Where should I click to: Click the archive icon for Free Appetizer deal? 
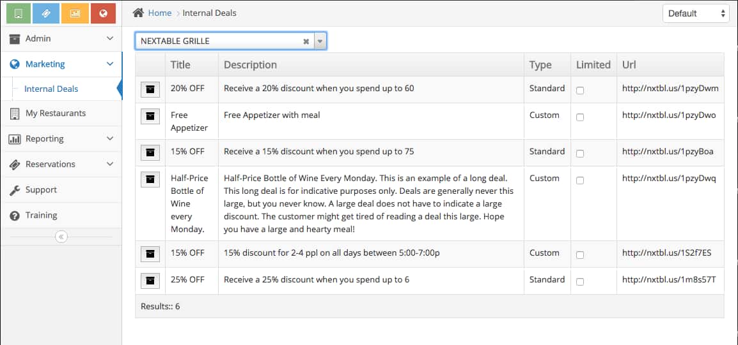point(150,116)
